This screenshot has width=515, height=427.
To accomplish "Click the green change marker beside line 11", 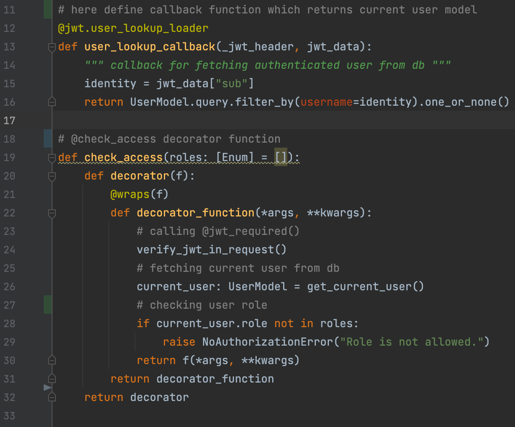I will point(47,9).
